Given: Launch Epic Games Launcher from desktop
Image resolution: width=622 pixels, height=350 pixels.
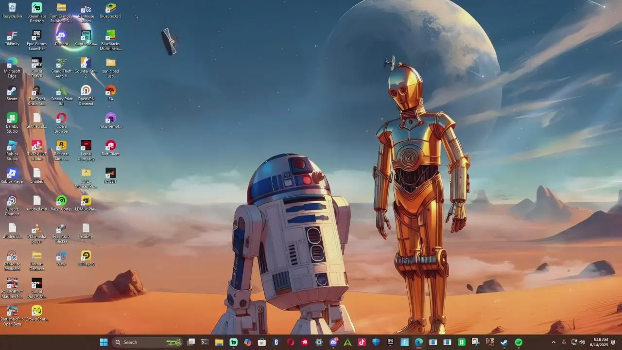Looking at the screenshot, I should tap(37, 40).
